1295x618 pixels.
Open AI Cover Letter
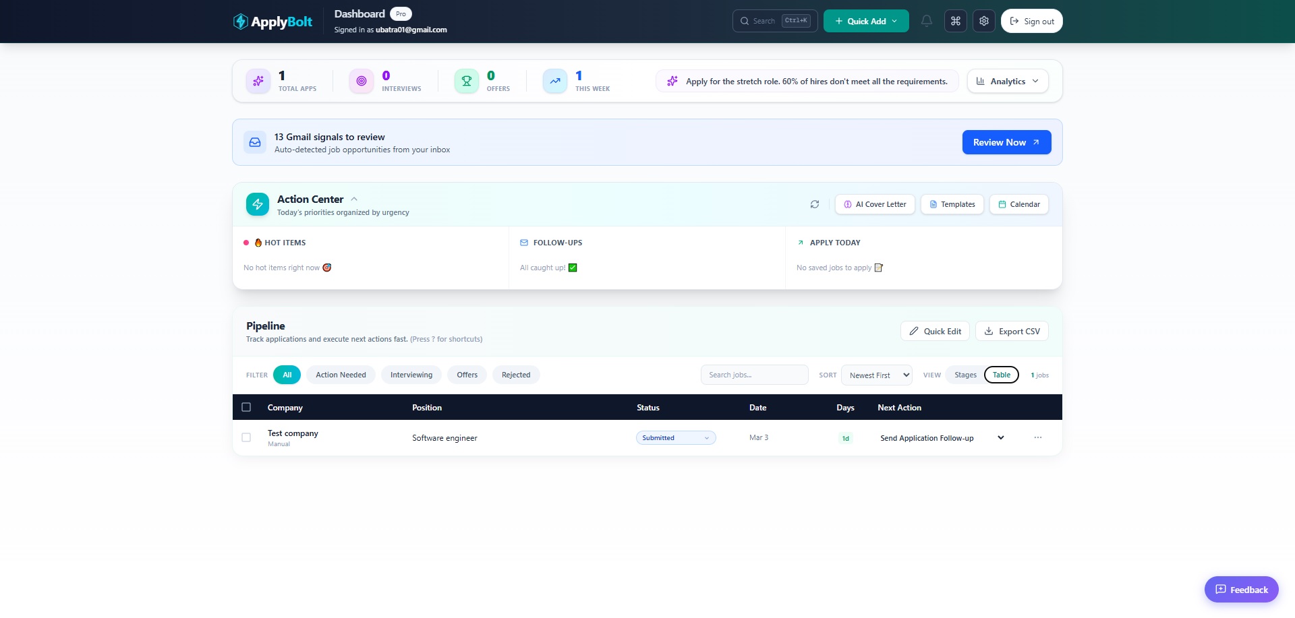(x=875, y=204)
